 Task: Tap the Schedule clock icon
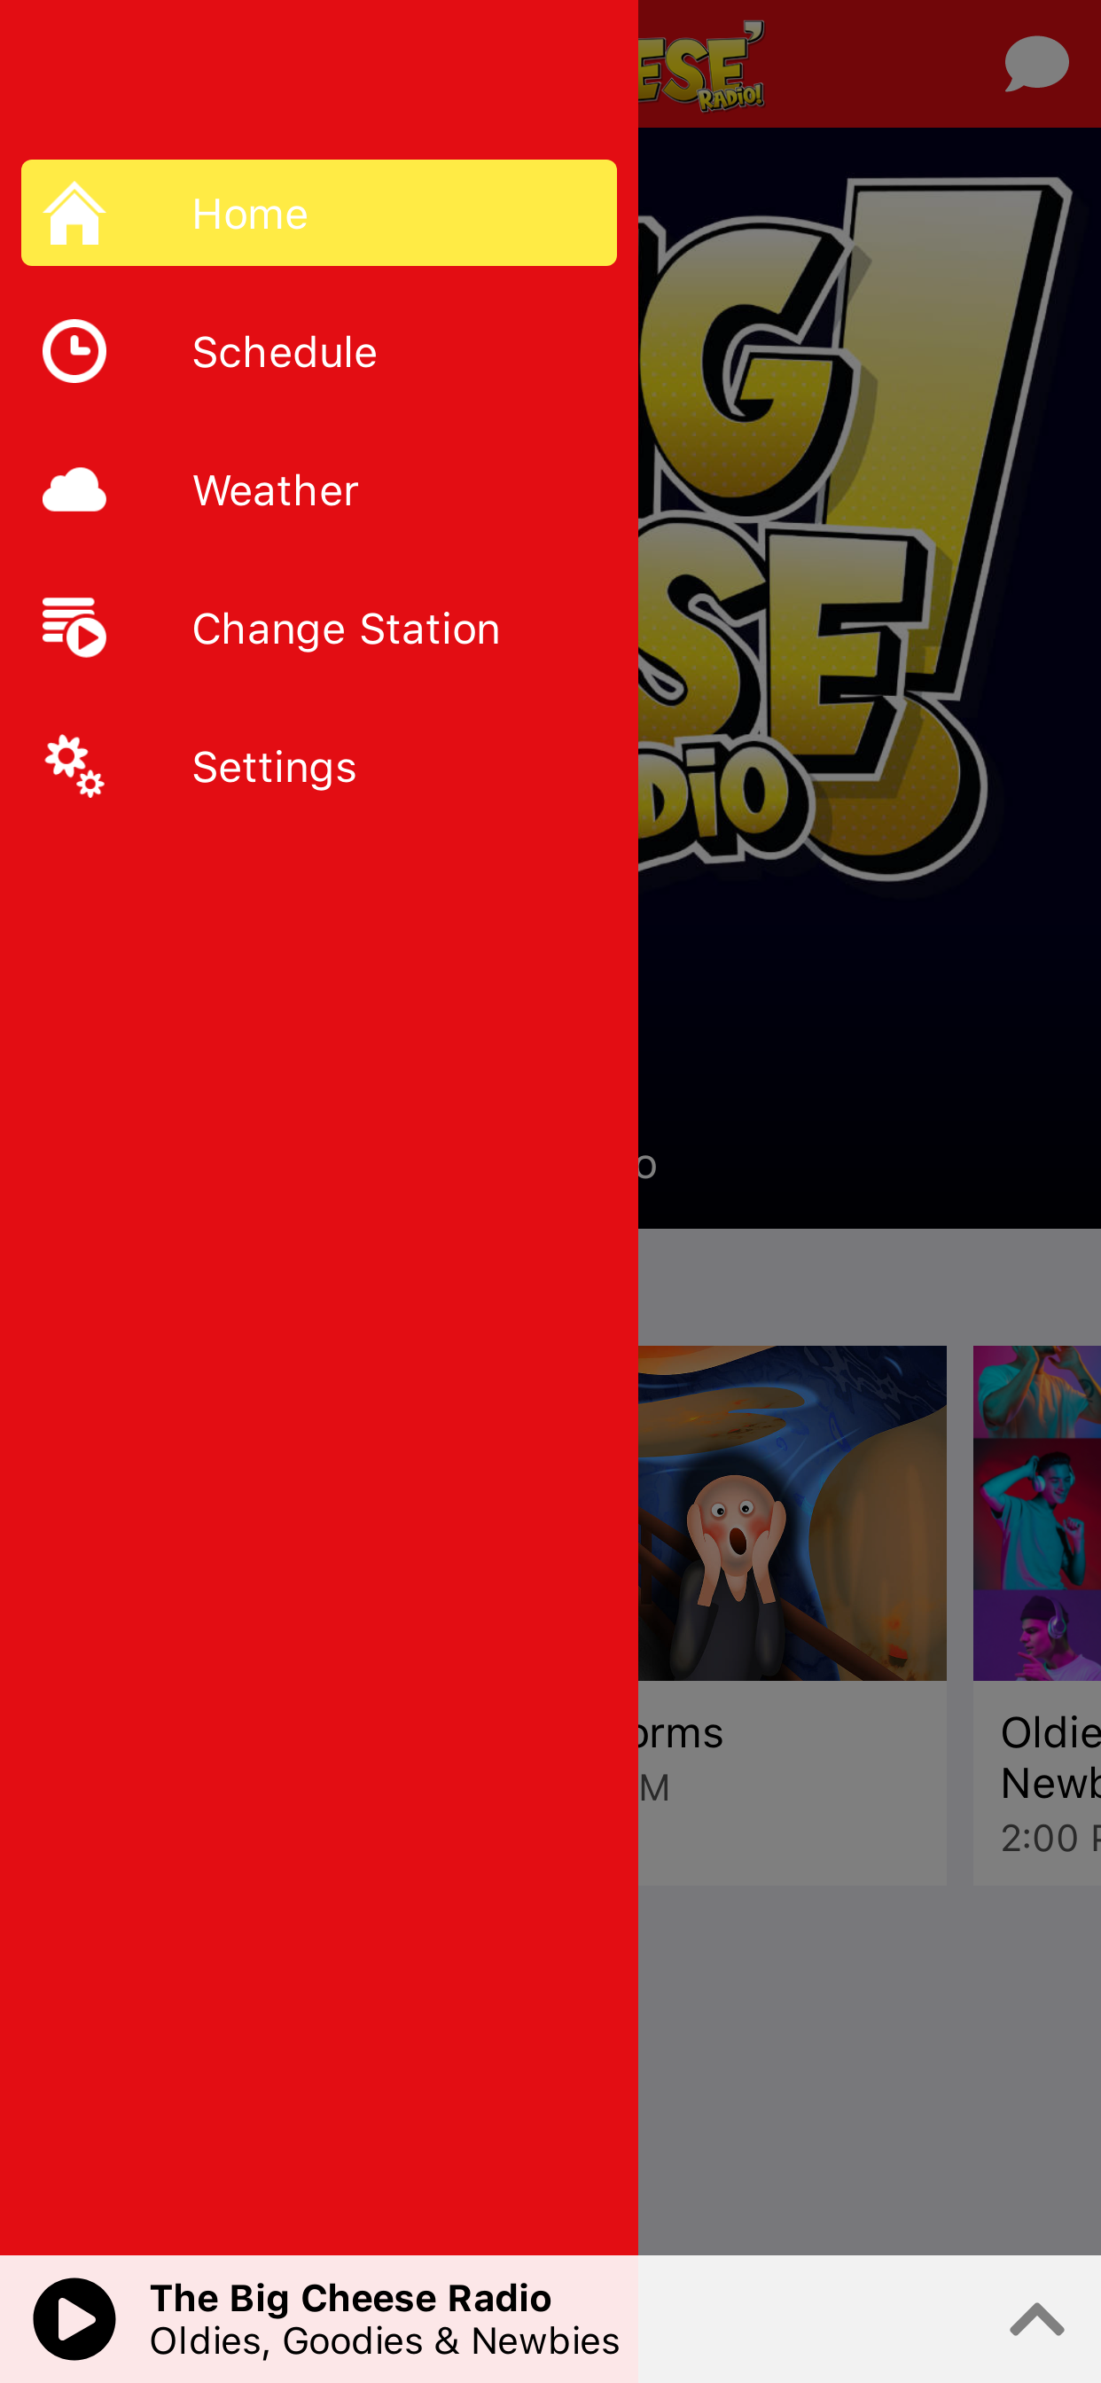tap(74, 352)
